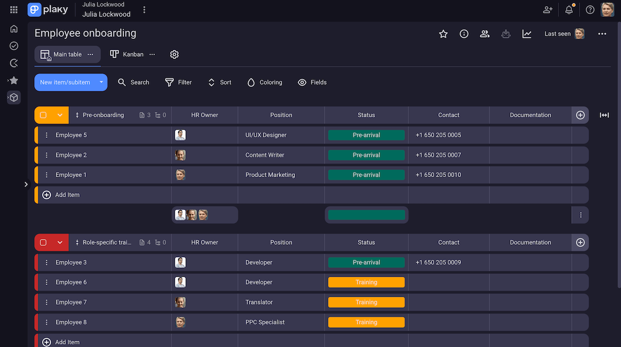621x347 pixels.
Task: Toggle the Role-specific training group checkbox
Action: click(44, 242)
